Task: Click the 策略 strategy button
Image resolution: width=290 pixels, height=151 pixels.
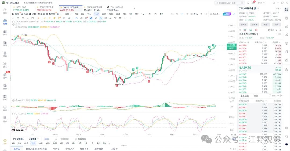Action: click(266, 25)
